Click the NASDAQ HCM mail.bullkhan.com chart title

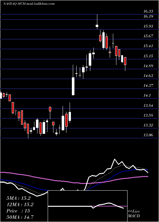(x=29, y=4)
